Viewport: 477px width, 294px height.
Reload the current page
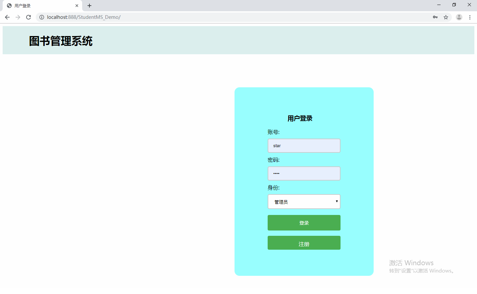(x=28, y=17)
